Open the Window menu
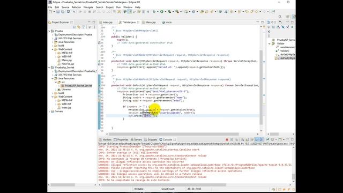This screenshot has width=343, height=193. coord(128,7)
